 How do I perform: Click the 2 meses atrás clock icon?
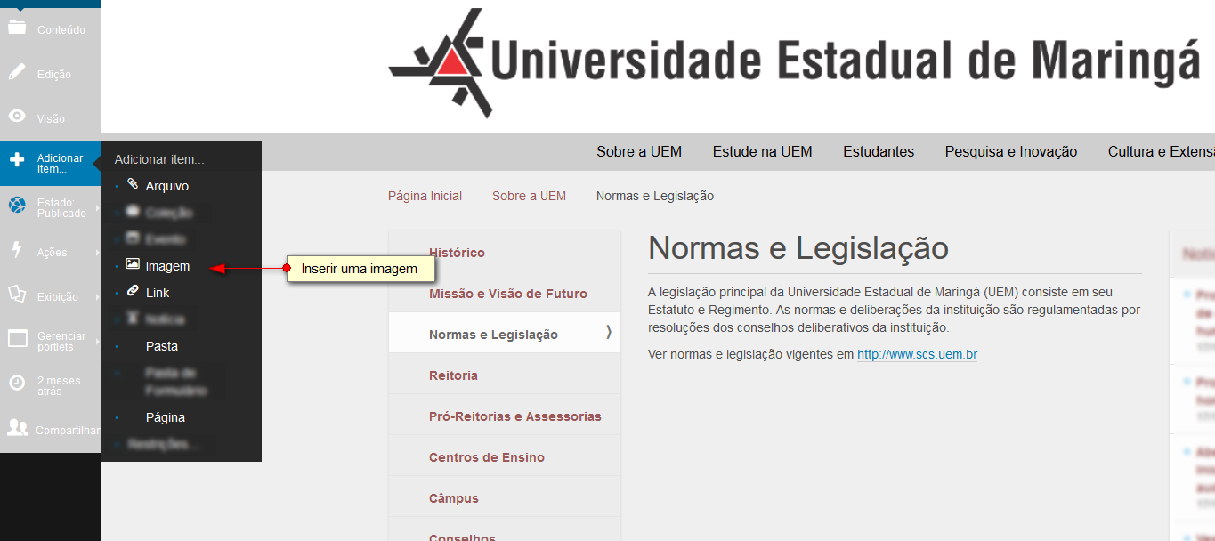pos(17,383)
